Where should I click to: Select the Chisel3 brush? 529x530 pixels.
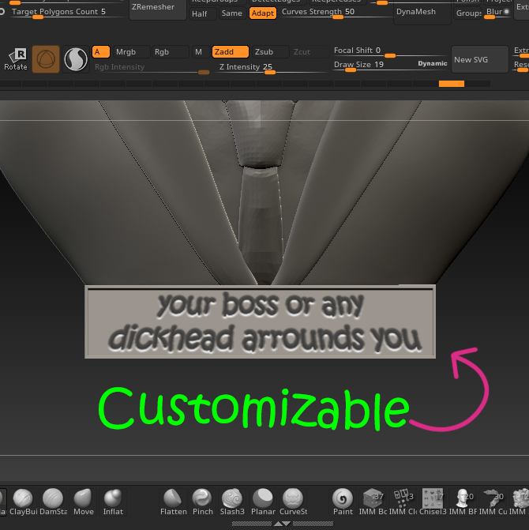pos(433,502)
